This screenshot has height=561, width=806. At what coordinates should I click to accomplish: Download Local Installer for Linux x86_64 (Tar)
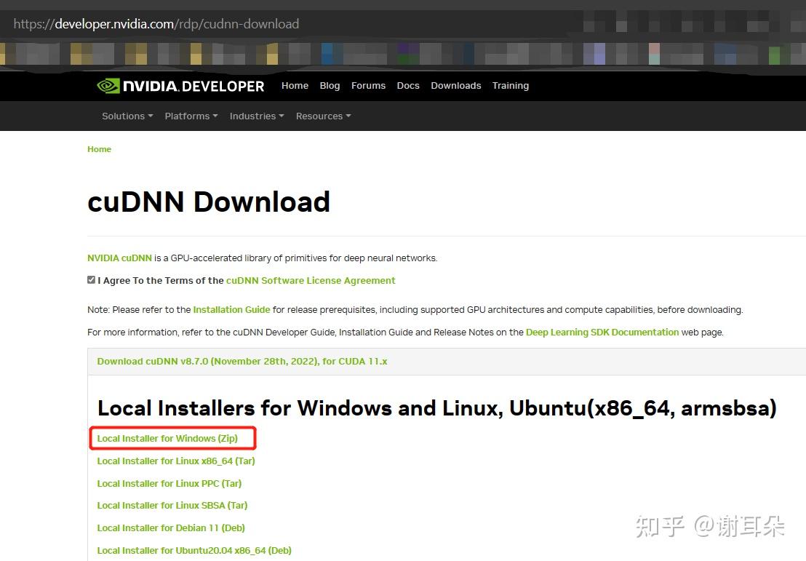[176, 461]
